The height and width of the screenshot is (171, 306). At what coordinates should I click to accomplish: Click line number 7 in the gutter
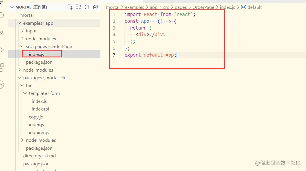coord(114,55)
